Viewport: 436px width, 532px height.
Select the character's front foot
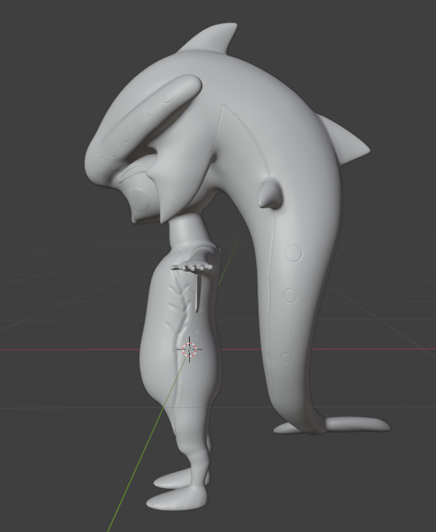(176, 497)
